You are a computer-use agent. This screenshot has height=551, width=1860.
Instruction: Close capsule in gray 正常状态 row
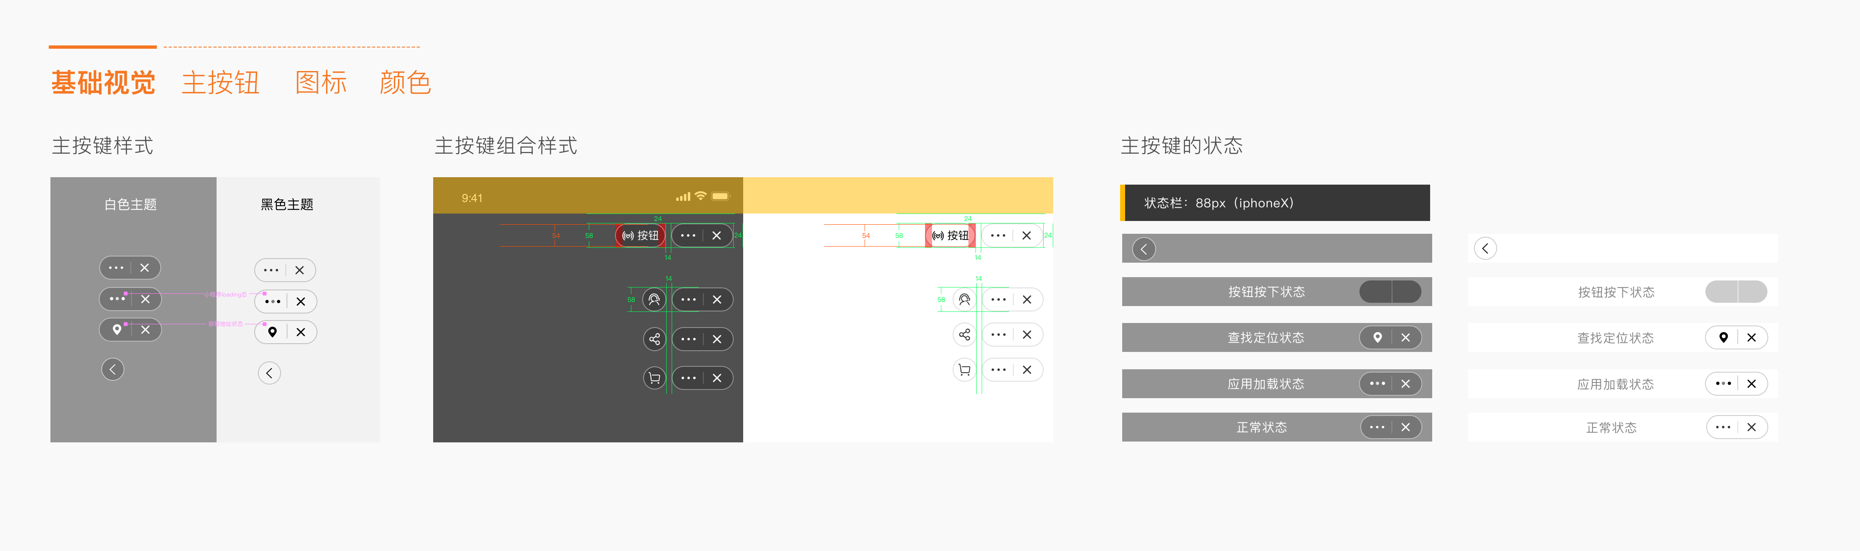(1405, 427)
